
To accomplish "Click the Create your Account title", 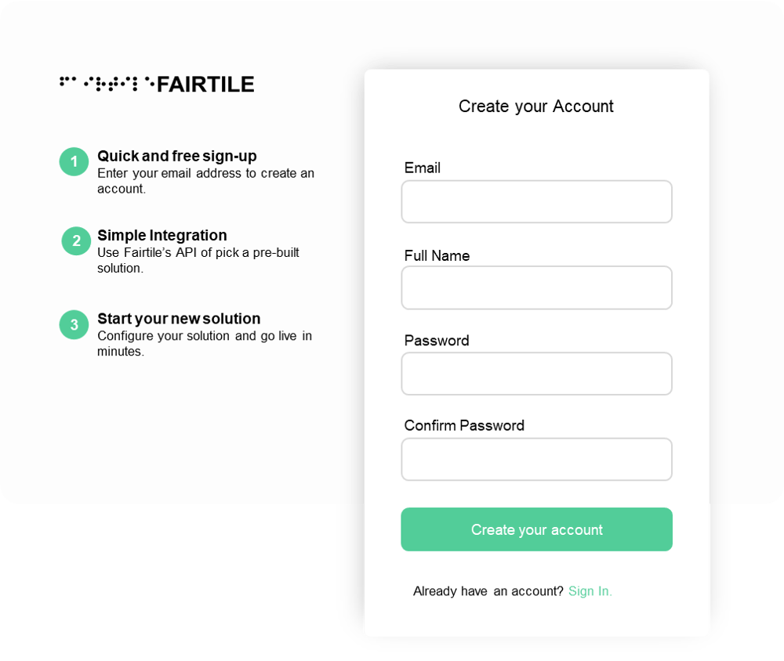I will pyautogui.click(x=536, y=107).
